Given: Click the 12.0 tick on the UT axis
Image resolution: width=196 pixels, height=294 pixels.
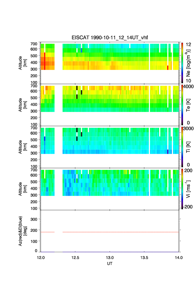Looking at the screenshot, I should 41,257.
